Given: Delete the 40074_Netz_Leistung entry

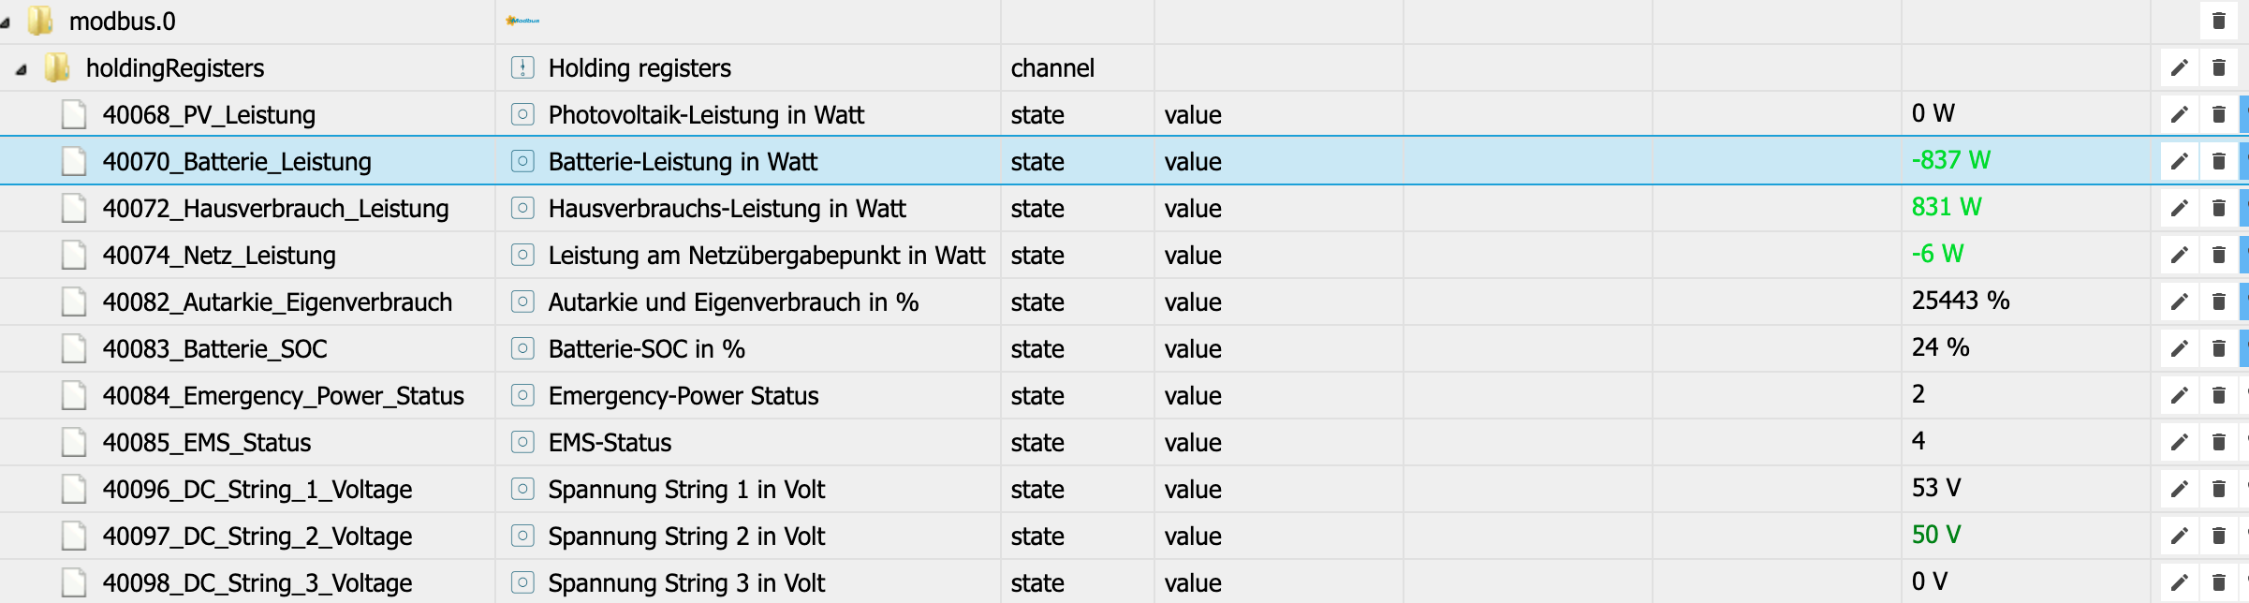Looking at the screenshot, I should [2218, 255].
